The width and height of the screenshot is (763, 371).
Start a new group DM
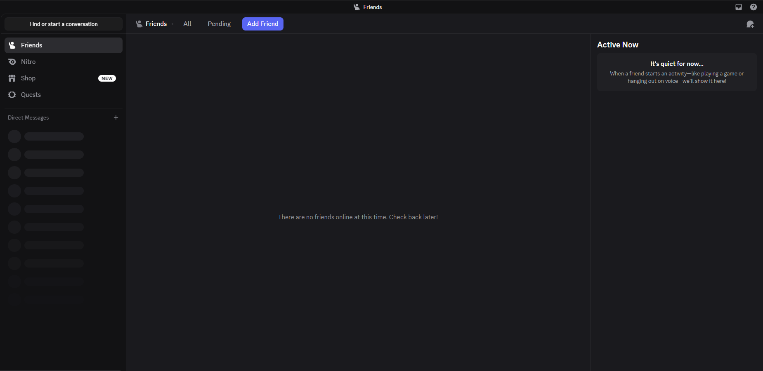pyautogui.click(x=750, y=23)
